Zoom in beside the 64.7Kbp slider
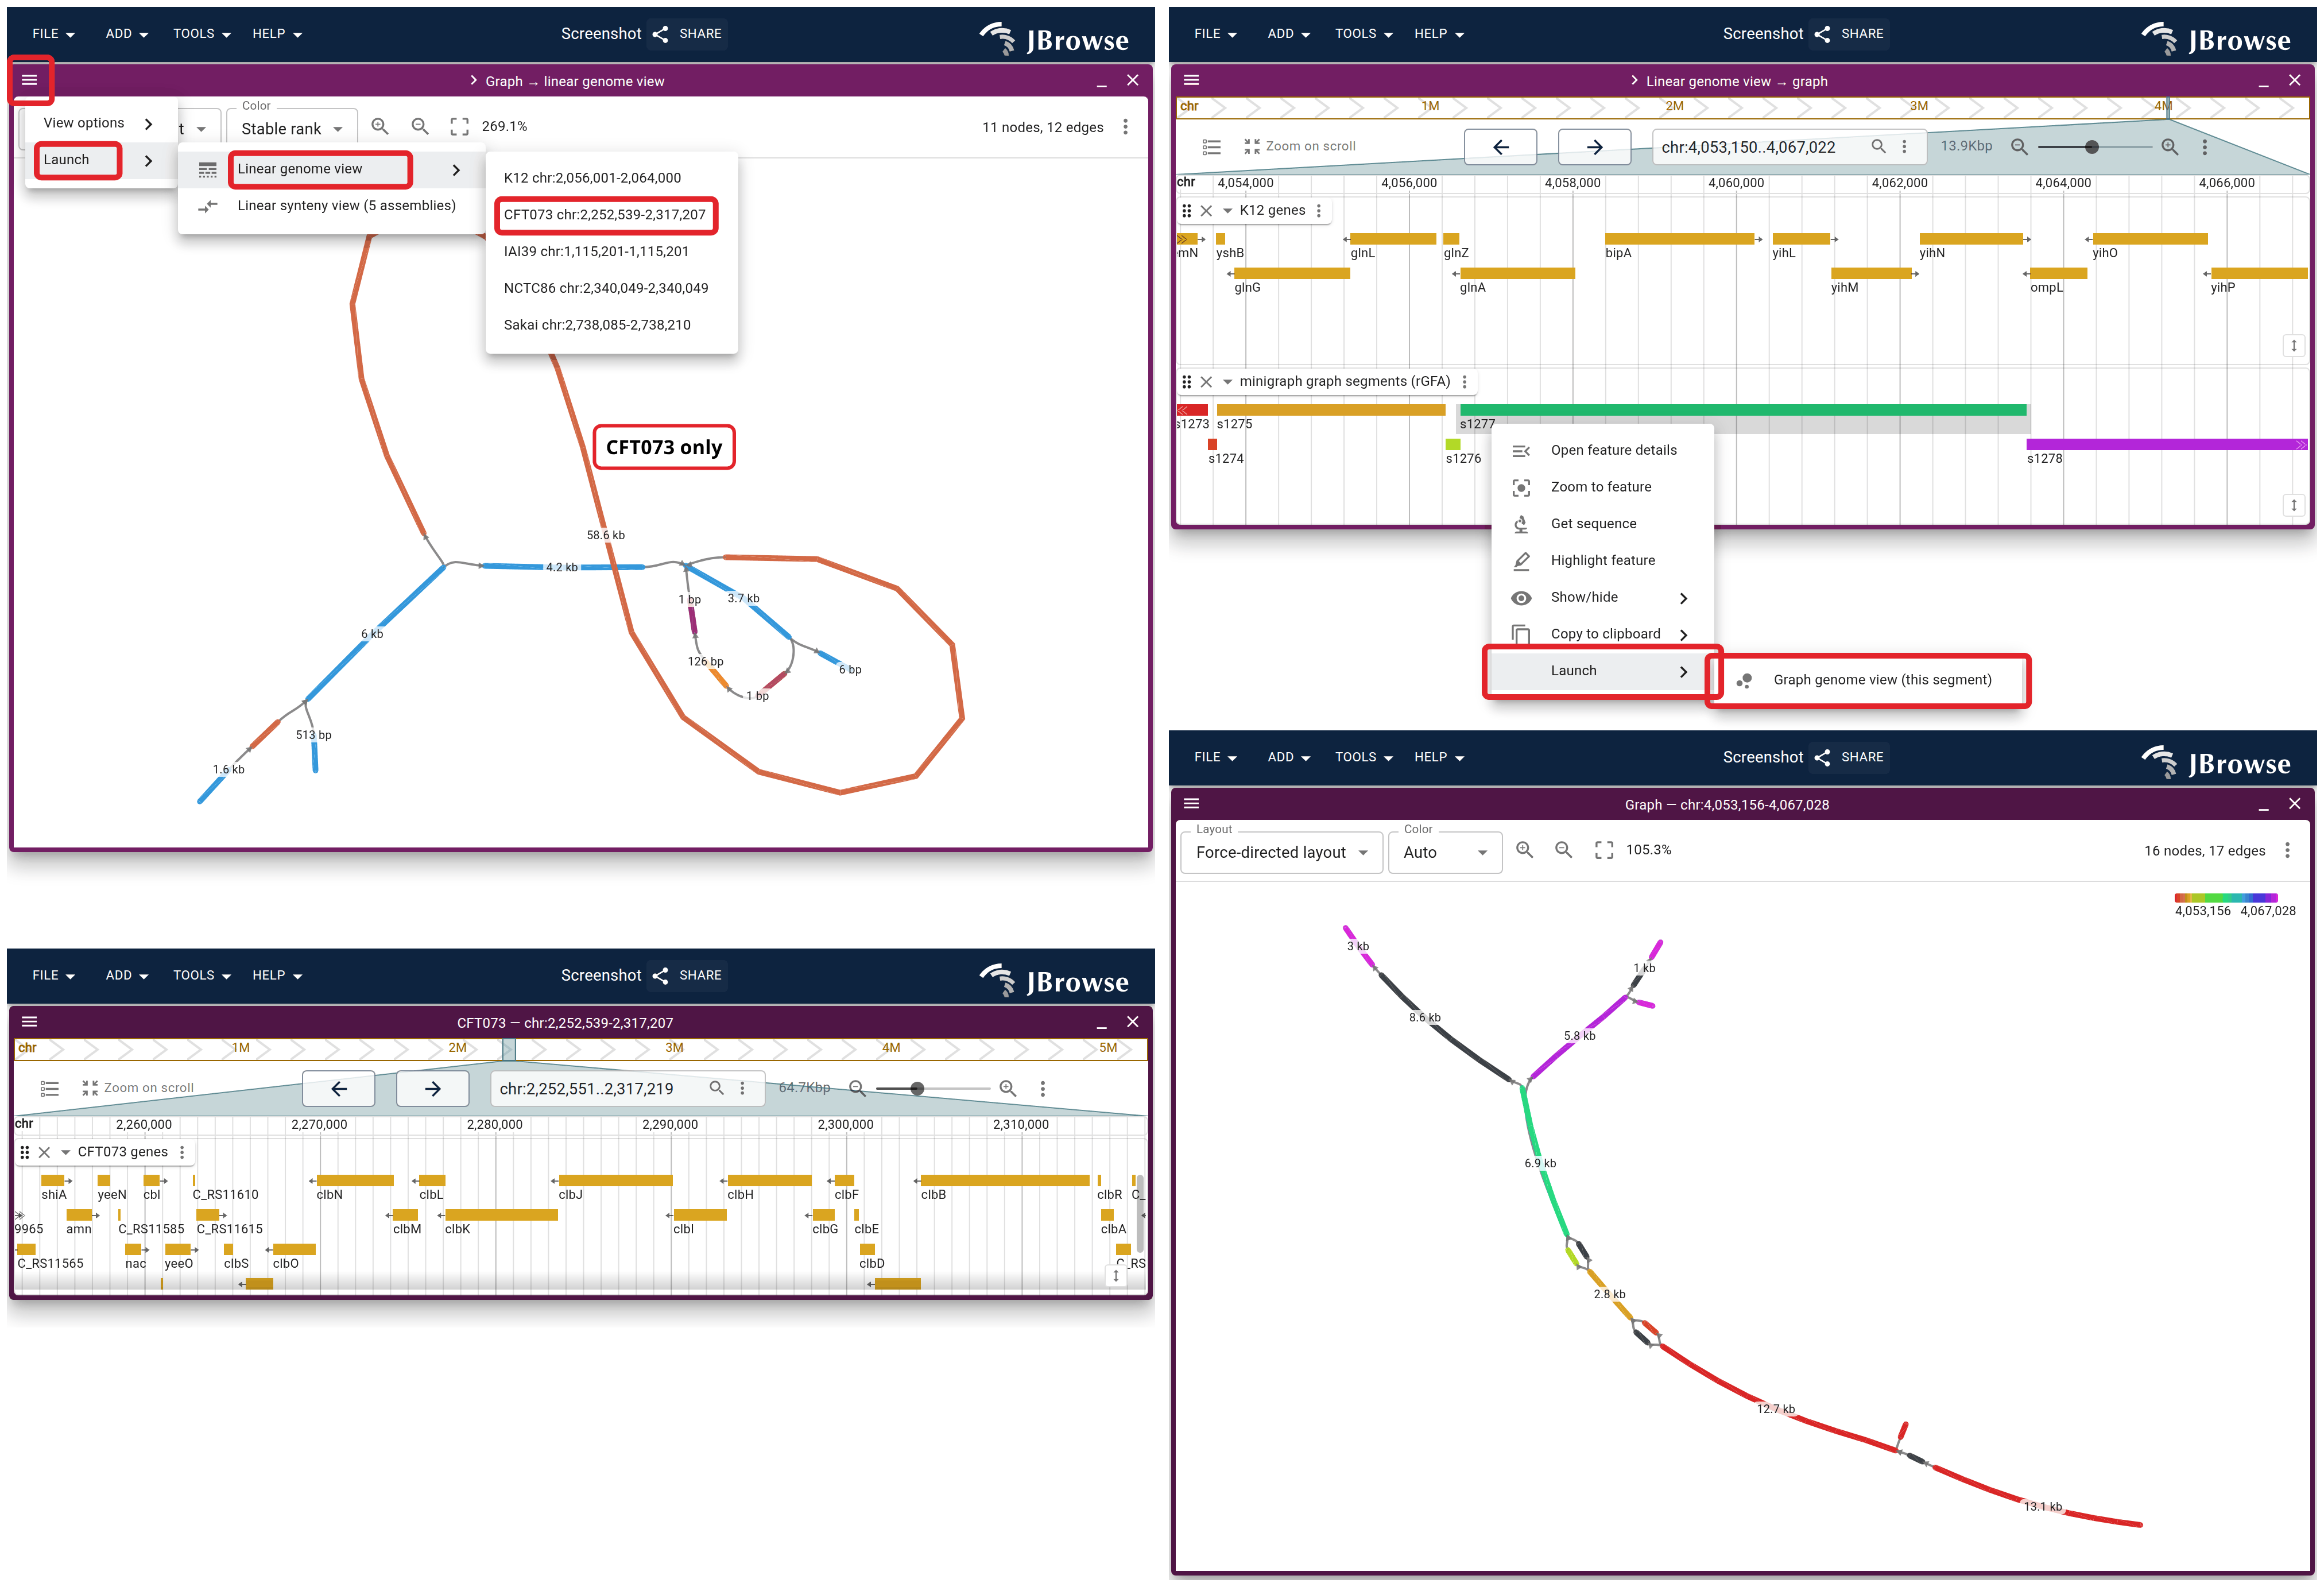2324x1587 pixels. [1007, 1089]
